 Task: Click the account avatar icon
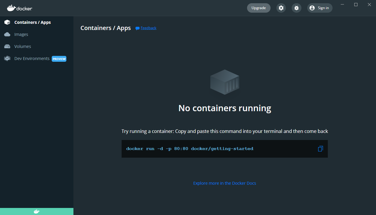pyautogui.click(x=312, y=8)
